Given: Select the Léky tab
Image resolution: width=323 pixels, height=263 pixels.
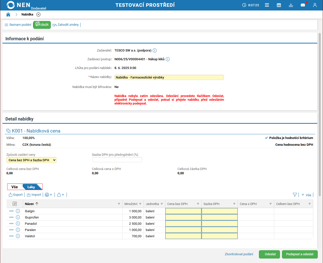Looking at the screenshot, I should coord(31,187).
